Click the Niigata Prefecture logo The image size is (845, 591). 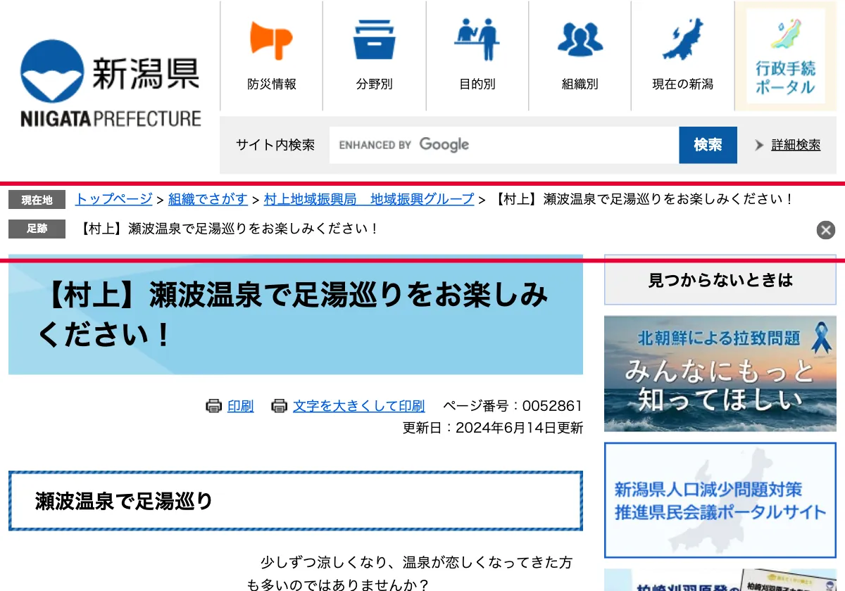[111, 83]
